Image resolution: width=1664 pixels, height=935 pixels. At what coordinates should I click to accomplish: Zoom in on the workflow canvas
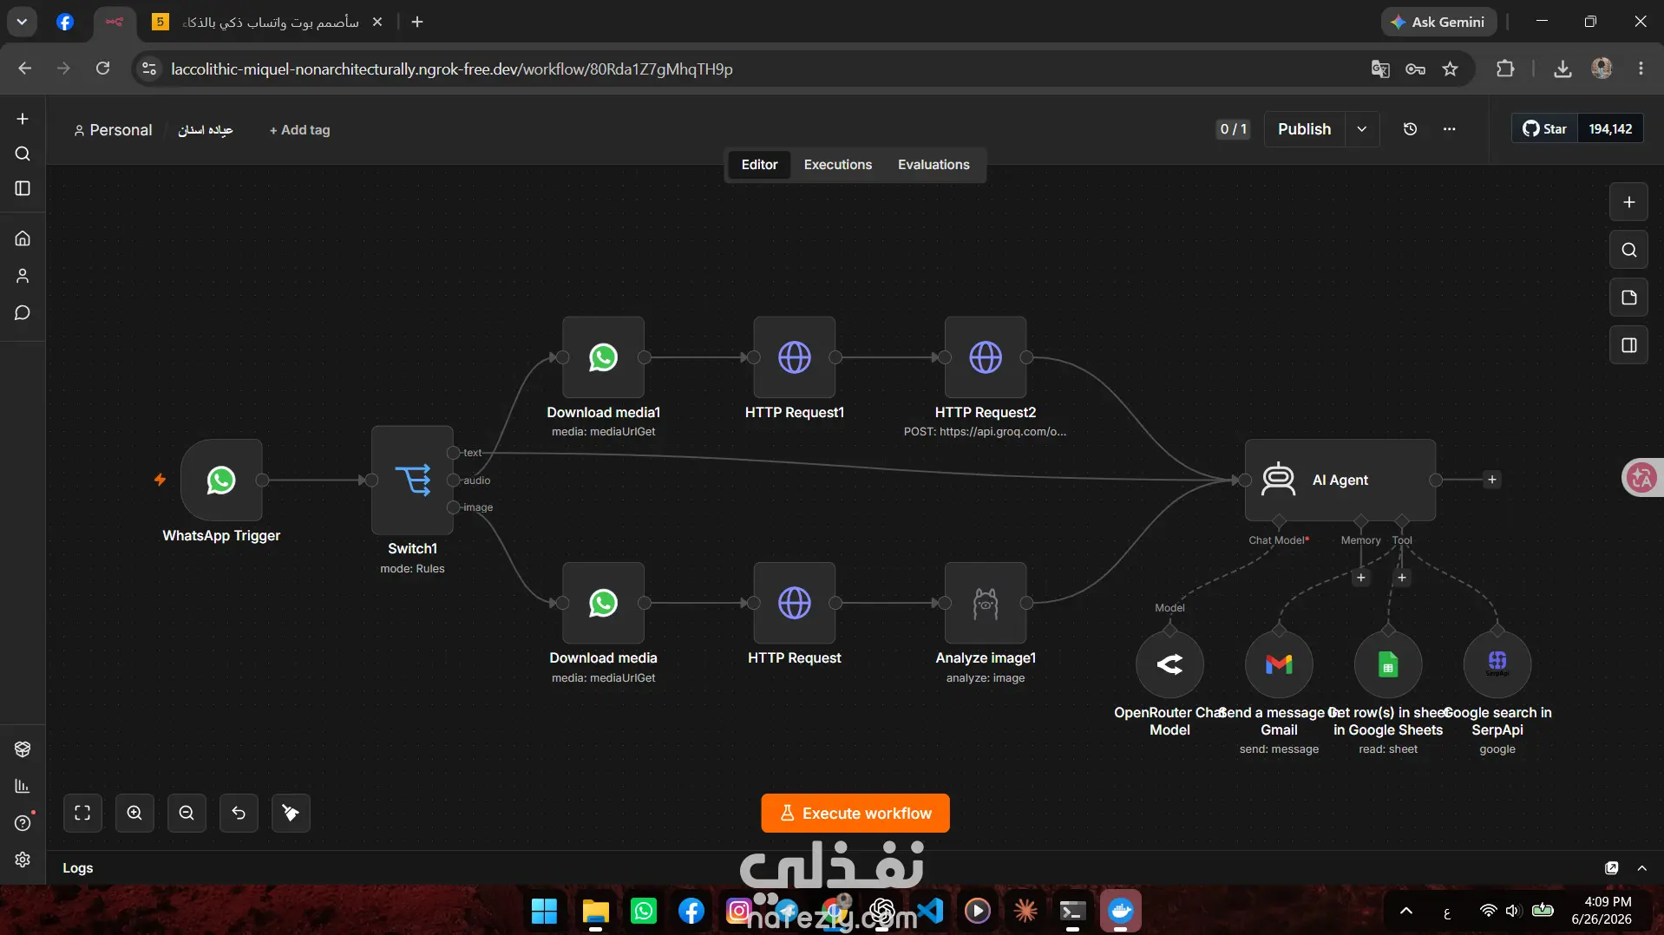click(134, 813)
